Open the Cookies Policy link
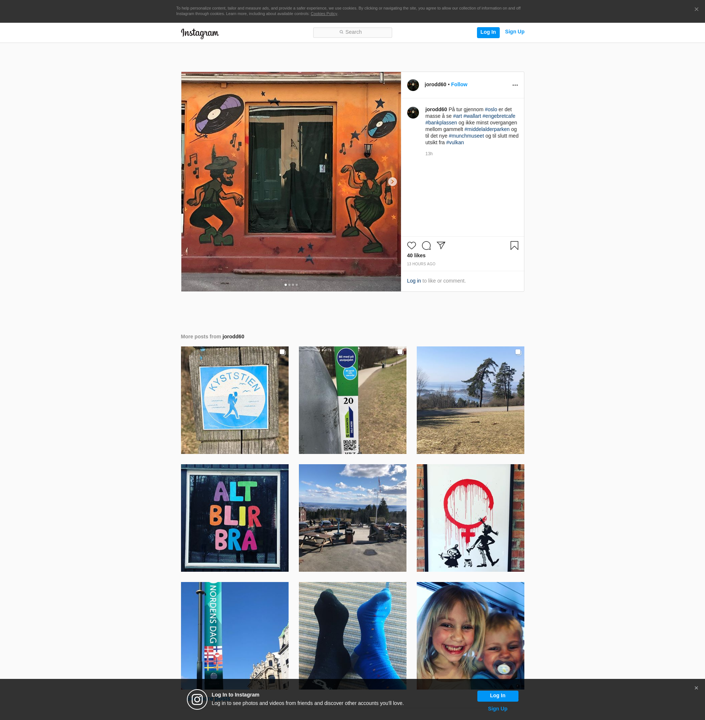 click(323, 14)
